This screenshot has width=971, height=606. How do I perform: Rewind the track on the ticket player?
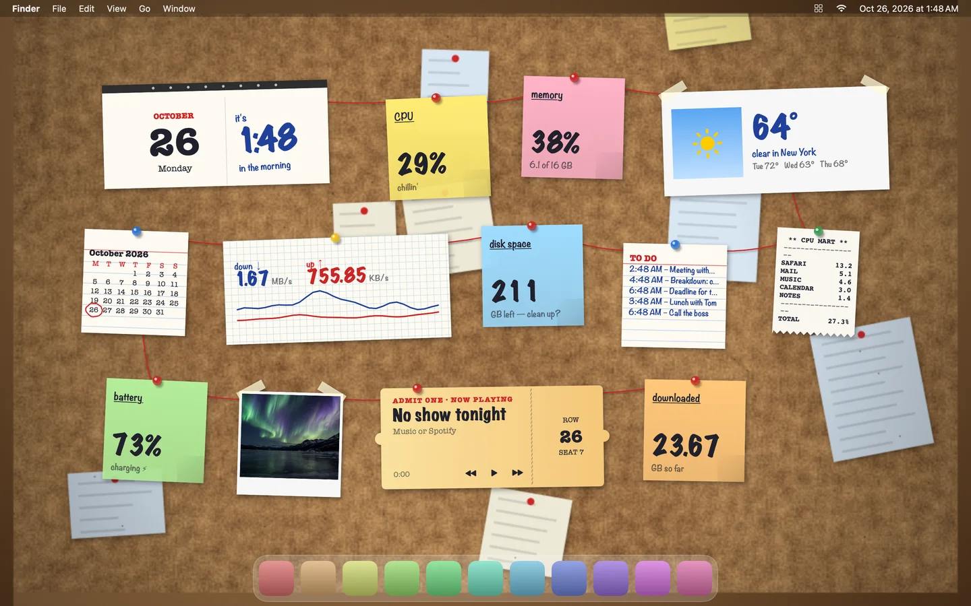[x=471, y=473]
